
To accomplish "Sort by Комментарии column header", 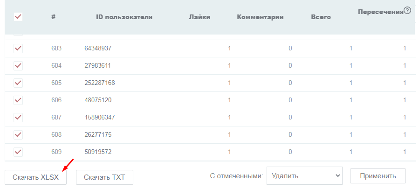I will (260, 17).
